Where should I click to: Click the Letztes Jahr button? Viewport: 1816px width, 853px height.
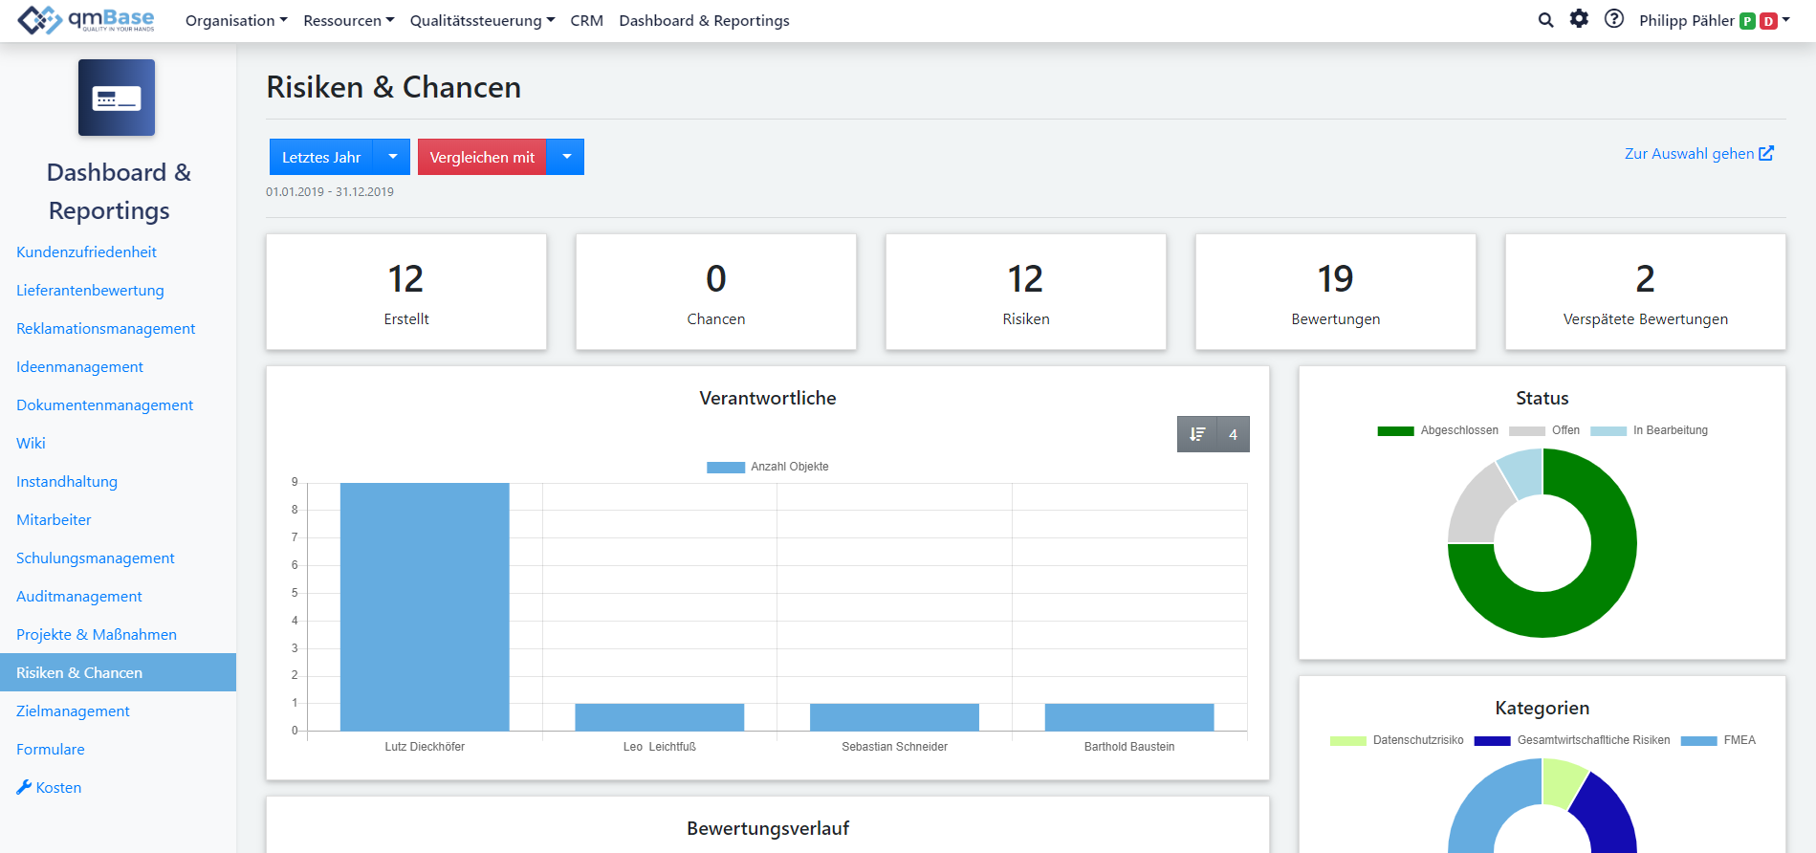[321, 157]
